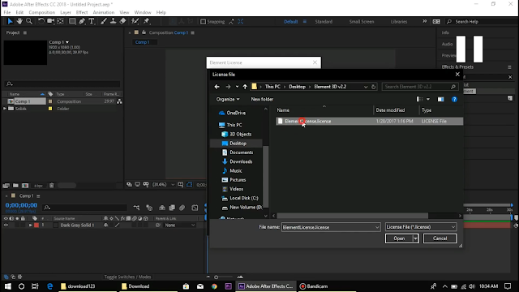The height and width of the screenshot is (292, 519).
Task: Click the Up one level arrow
Action: pos(245,87)
